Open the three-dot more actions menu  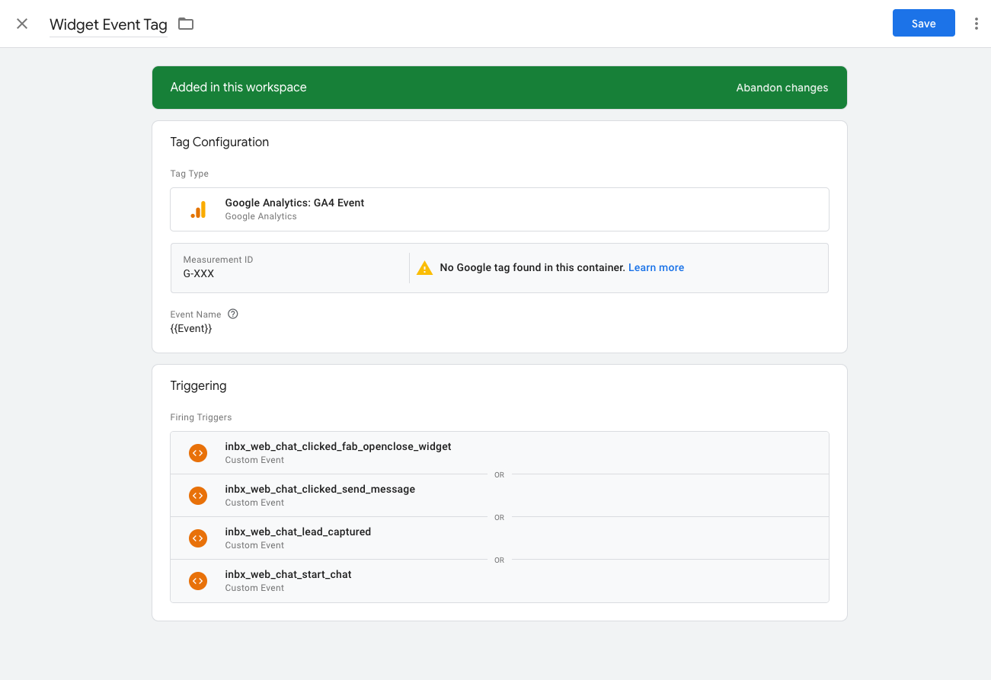coord(976,24)
